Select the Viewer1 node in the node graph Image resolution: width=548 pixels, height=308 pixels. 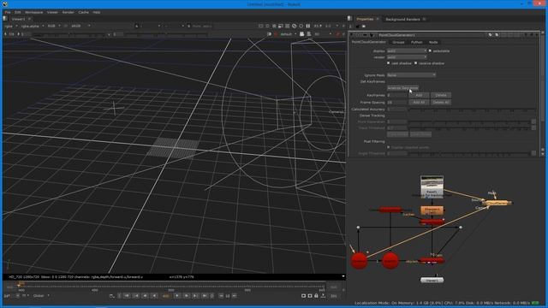click(432, 280)
